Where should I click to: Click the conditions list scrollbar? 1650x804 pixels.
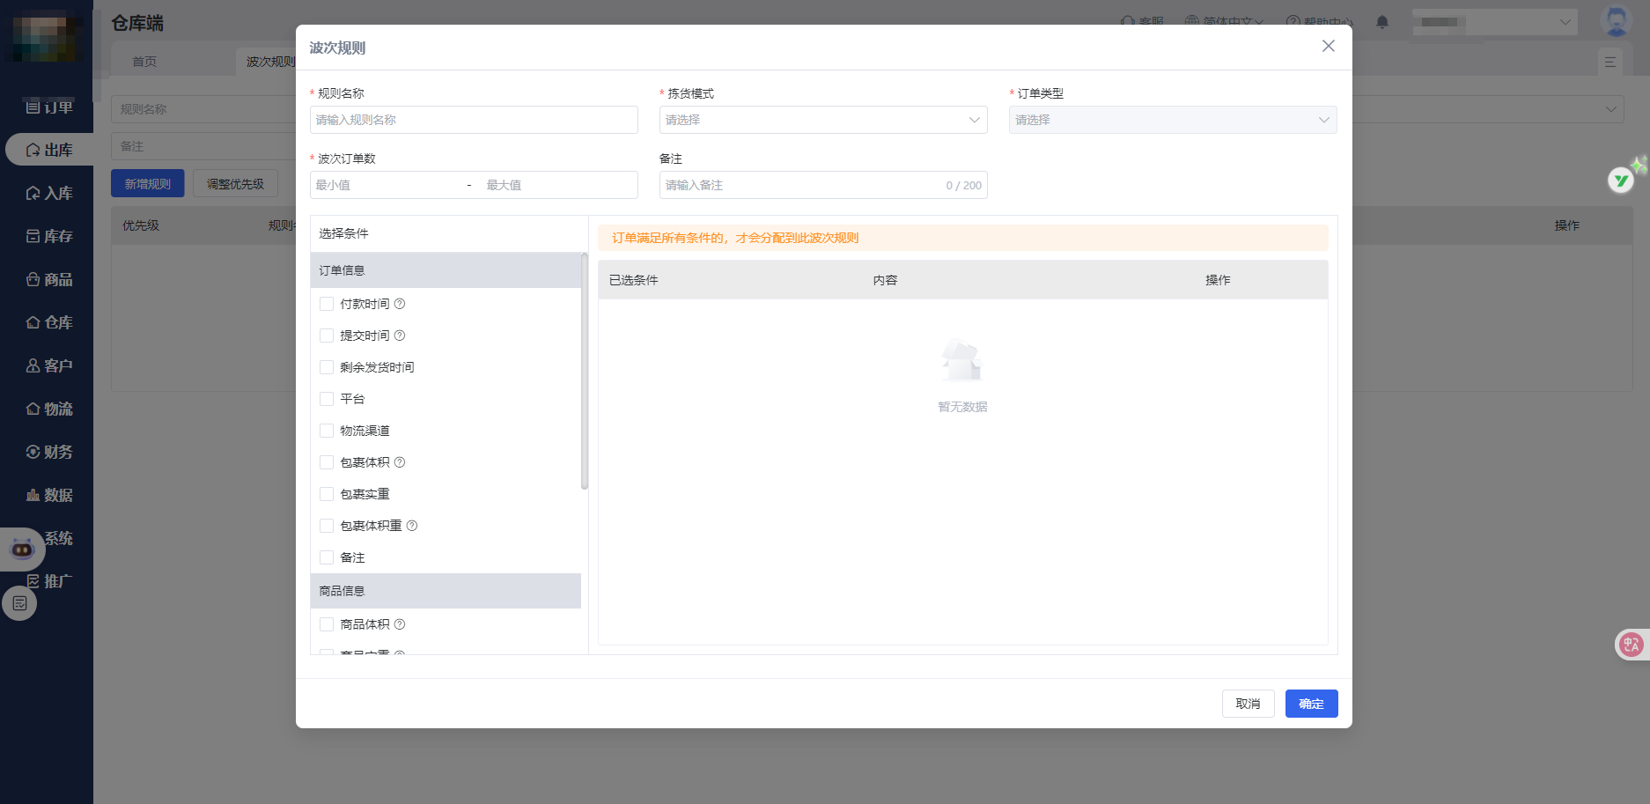point(585,371)
